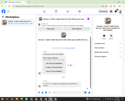Search in conversation magnifier icon
The image size is (125, 101).
111,36
